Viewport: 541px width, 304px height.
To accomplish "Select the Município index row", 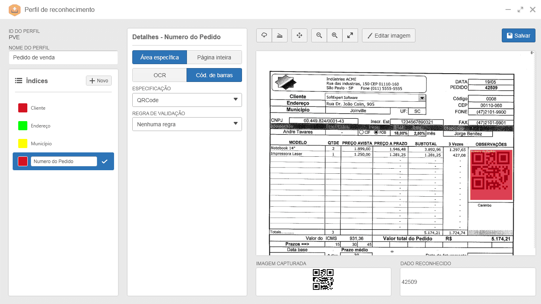I will click(x=63, y=144).
